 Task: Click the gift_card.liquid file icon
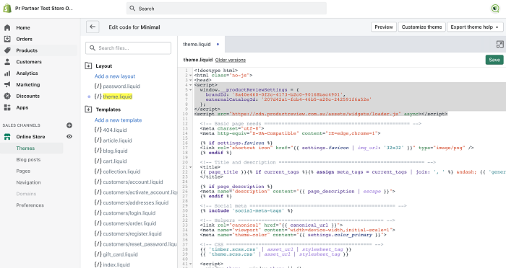(98, 254)
